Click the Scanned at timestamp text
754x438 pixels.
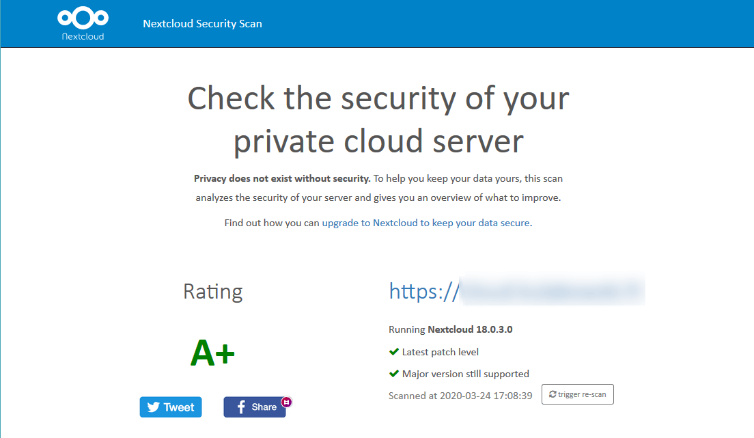point(460,396)
